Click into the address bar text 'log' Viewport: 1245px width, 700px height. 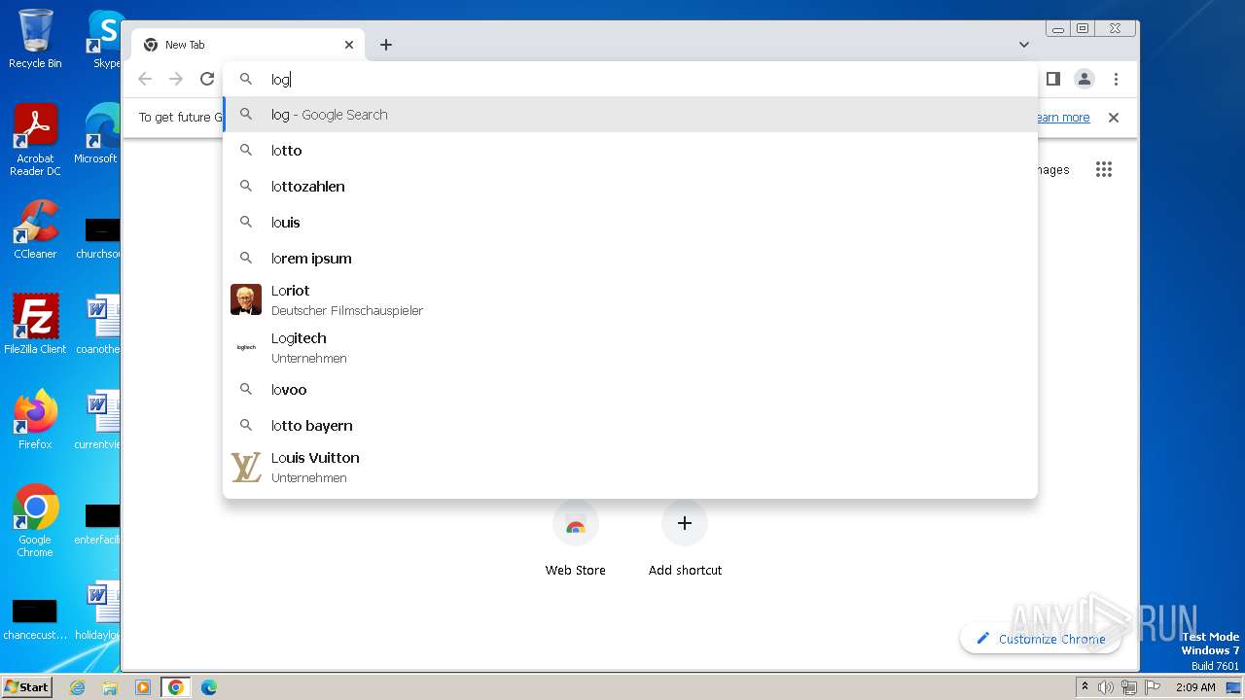click(280, 80)
